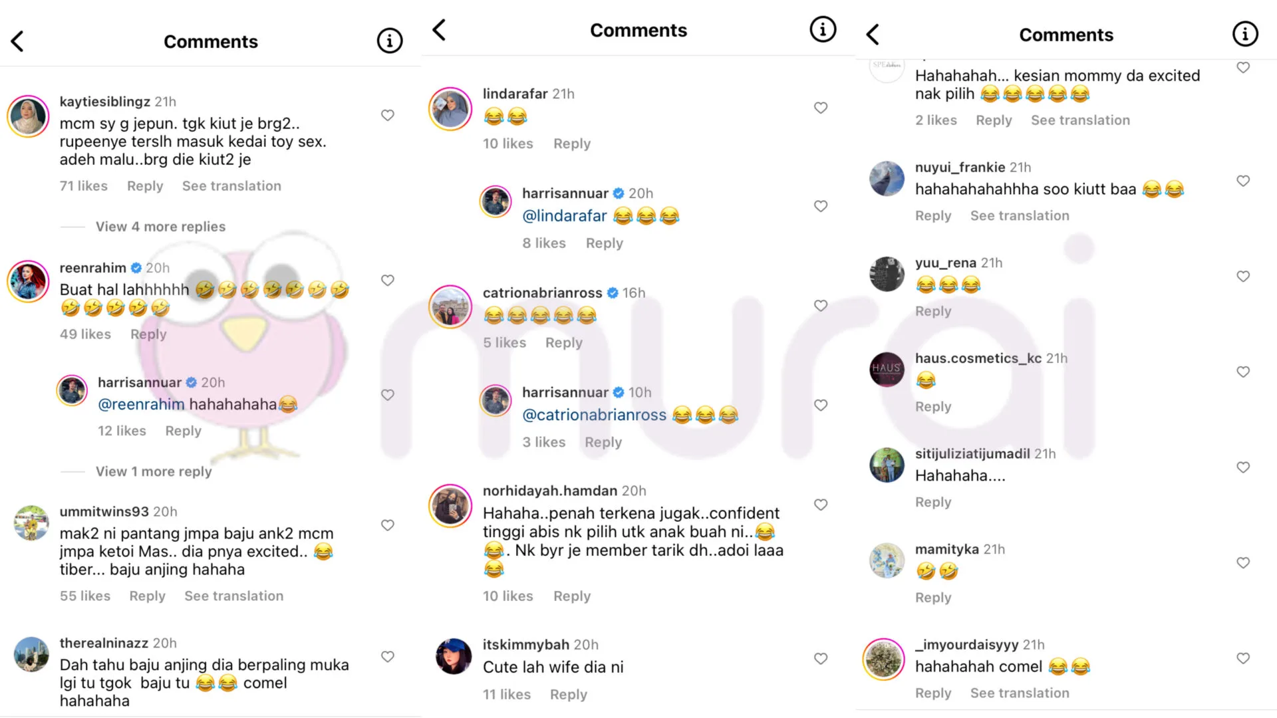Screen dimensions: 1277x718
Task: Heart the itskimmybah comment
Action: point(821,658)
